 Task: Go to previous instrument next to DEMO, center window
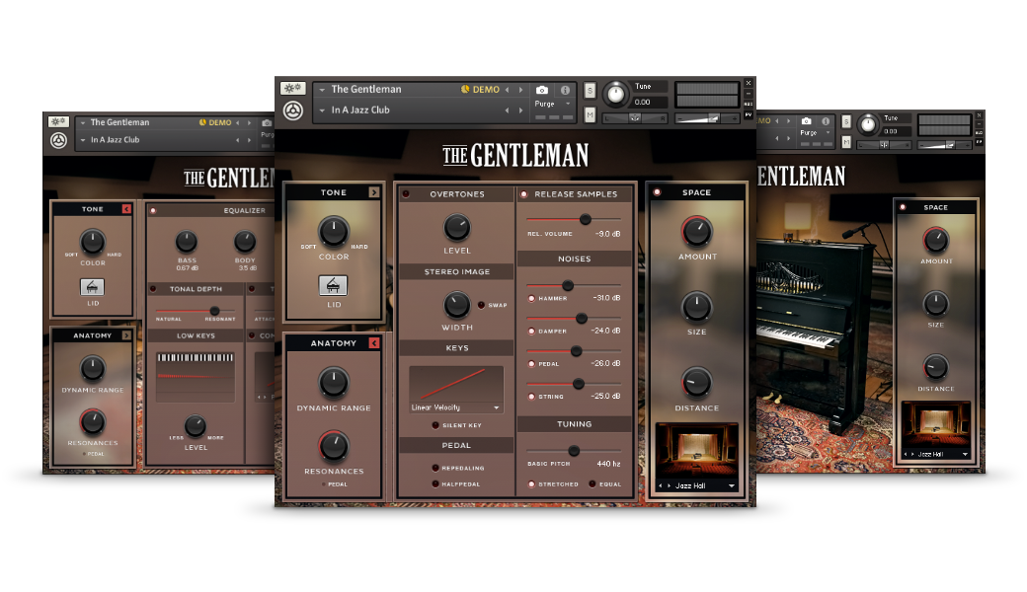(x=507, y=90)
